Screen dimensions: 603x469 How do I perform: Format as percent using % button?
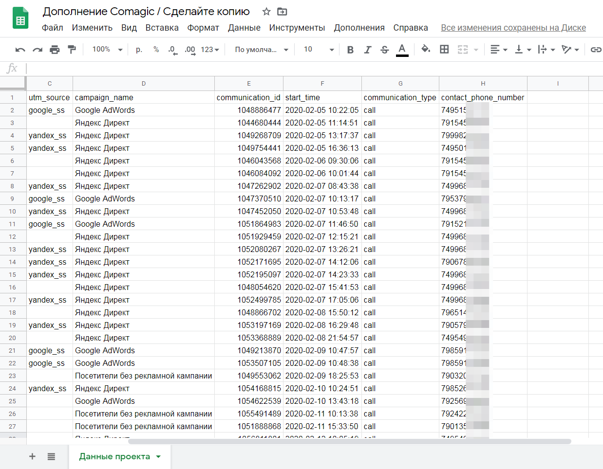pos(156,50)
